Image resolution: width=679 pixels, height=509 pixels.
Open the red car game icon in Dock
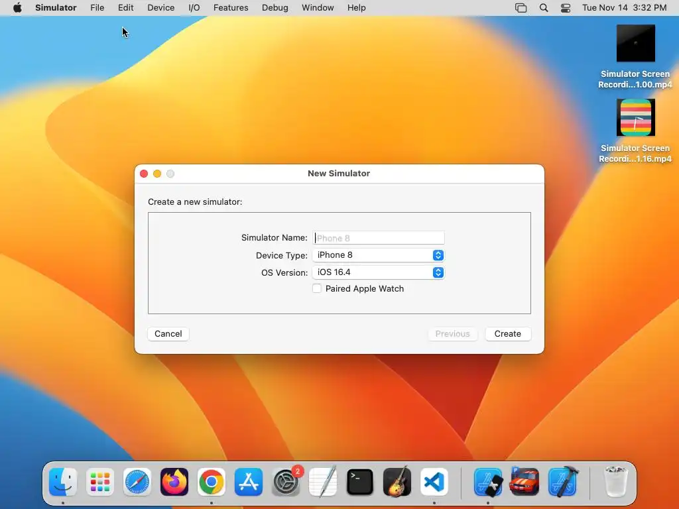pos(525,482)
